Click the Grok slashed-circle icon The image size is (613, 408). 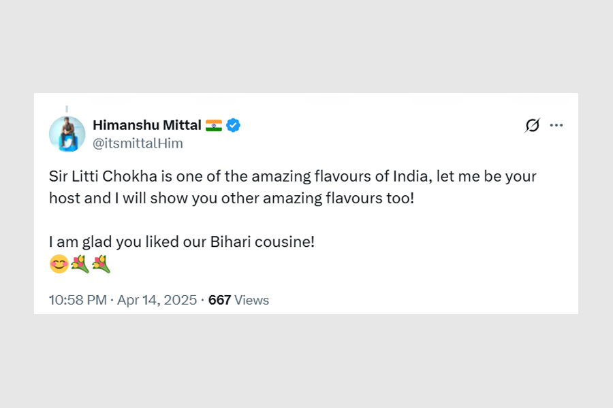(532, 125)
